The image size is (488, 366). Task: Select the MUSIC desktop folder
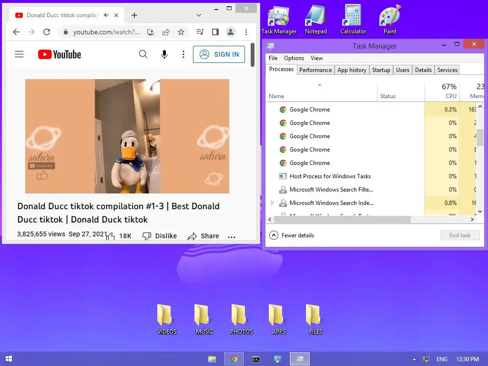[x=204, y=320]
